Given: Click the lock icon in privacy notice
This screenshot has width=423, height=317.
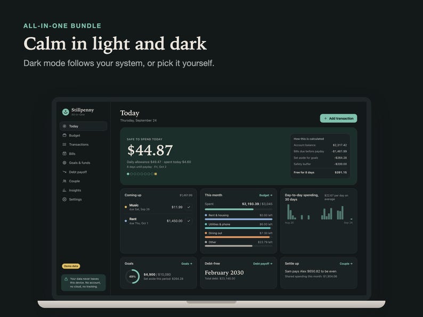Looking at the screenshot, I should coord(66,279).
